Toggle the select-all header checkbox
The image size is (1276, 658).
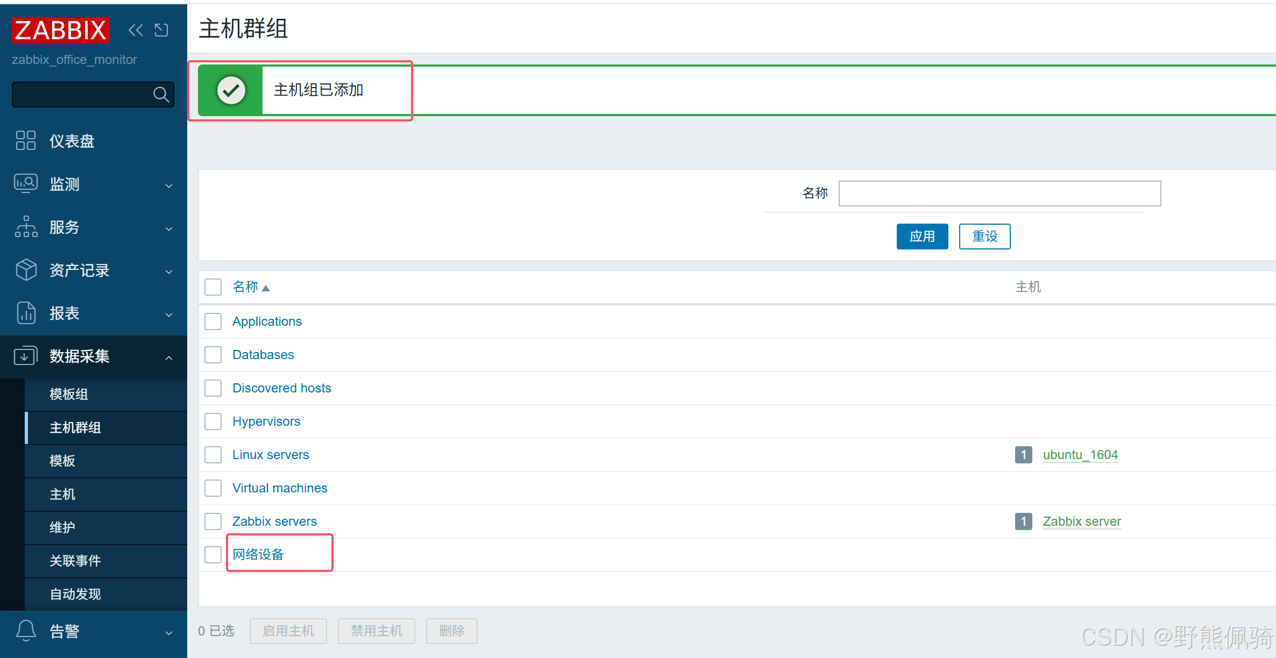click(213, 287)
